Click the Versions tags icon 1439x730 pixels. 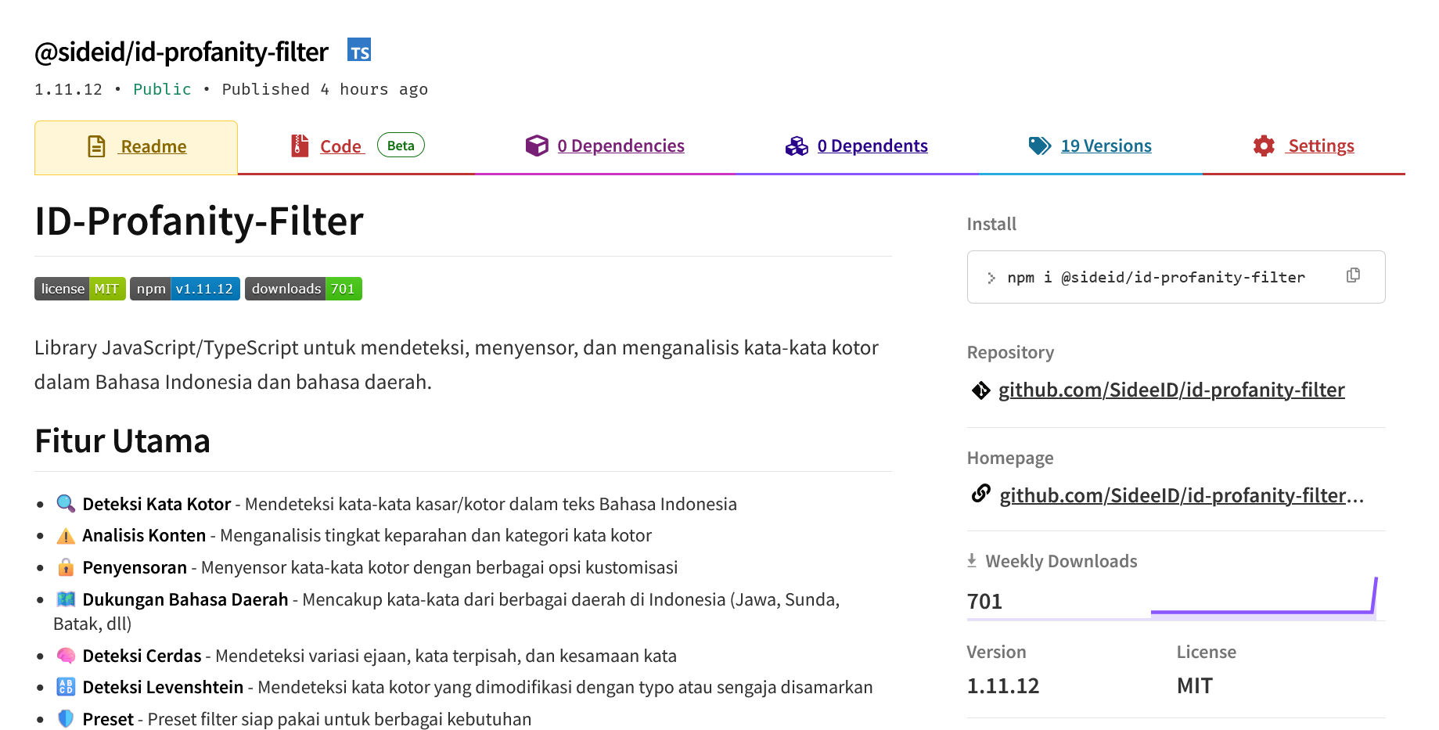[1040, 146]
